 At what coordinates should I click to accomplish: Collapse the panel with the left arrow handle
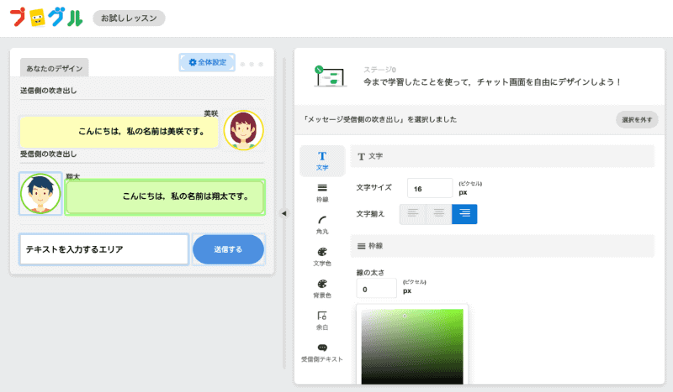pos(284,213)
